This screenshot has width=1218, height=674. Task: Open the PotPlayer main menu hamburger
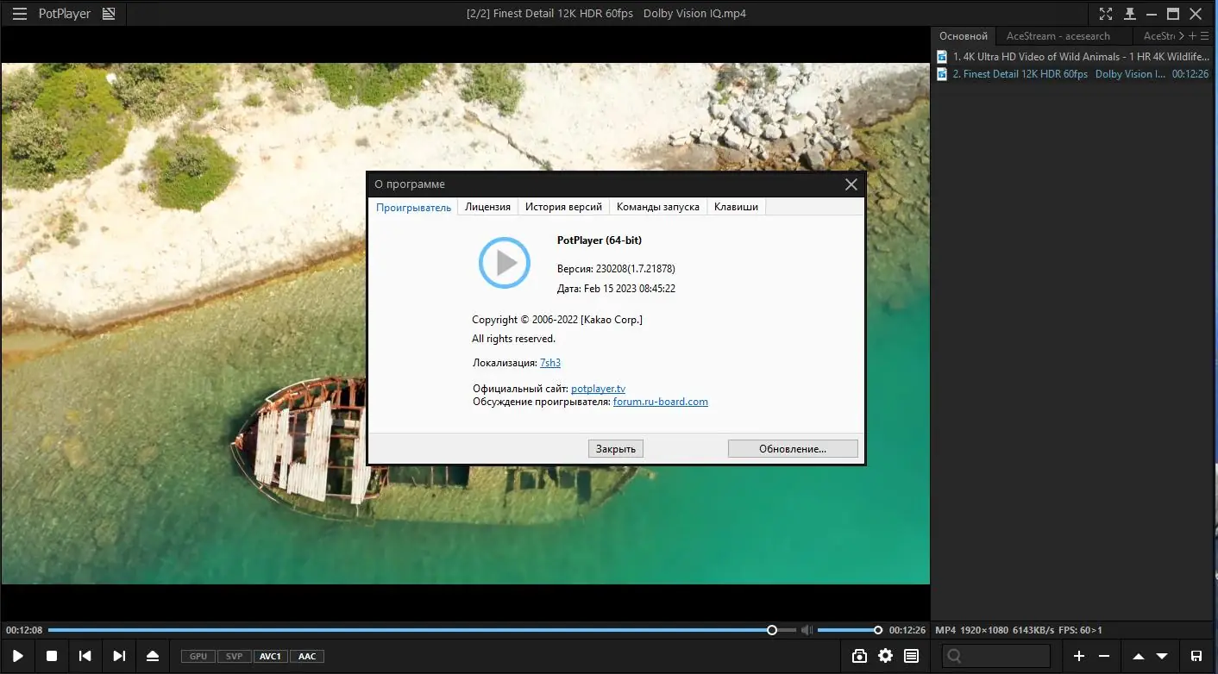pyautogui.click(x=19, y=14)
